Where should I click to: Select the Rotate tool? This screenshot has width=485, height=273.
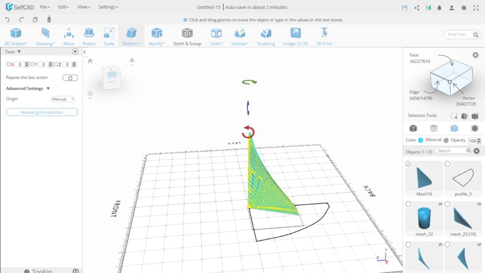(89, 36)
